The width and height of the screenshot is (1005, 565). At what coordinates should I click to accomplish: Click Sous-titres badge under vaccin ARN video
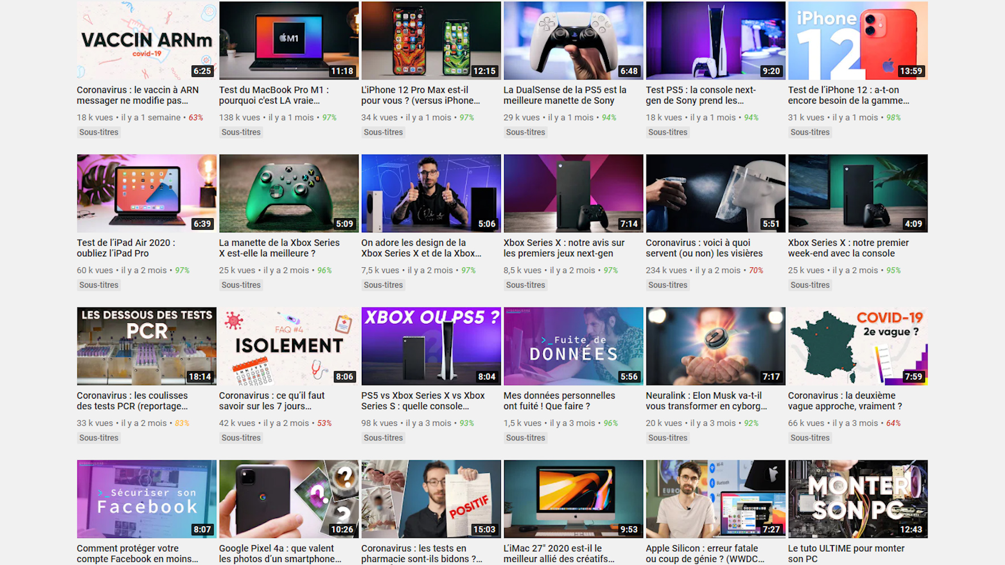tap(99, 132)
